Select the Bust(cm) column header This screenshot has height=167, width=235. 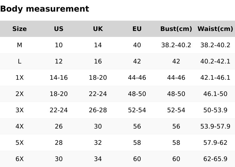(x=176, y=29)
